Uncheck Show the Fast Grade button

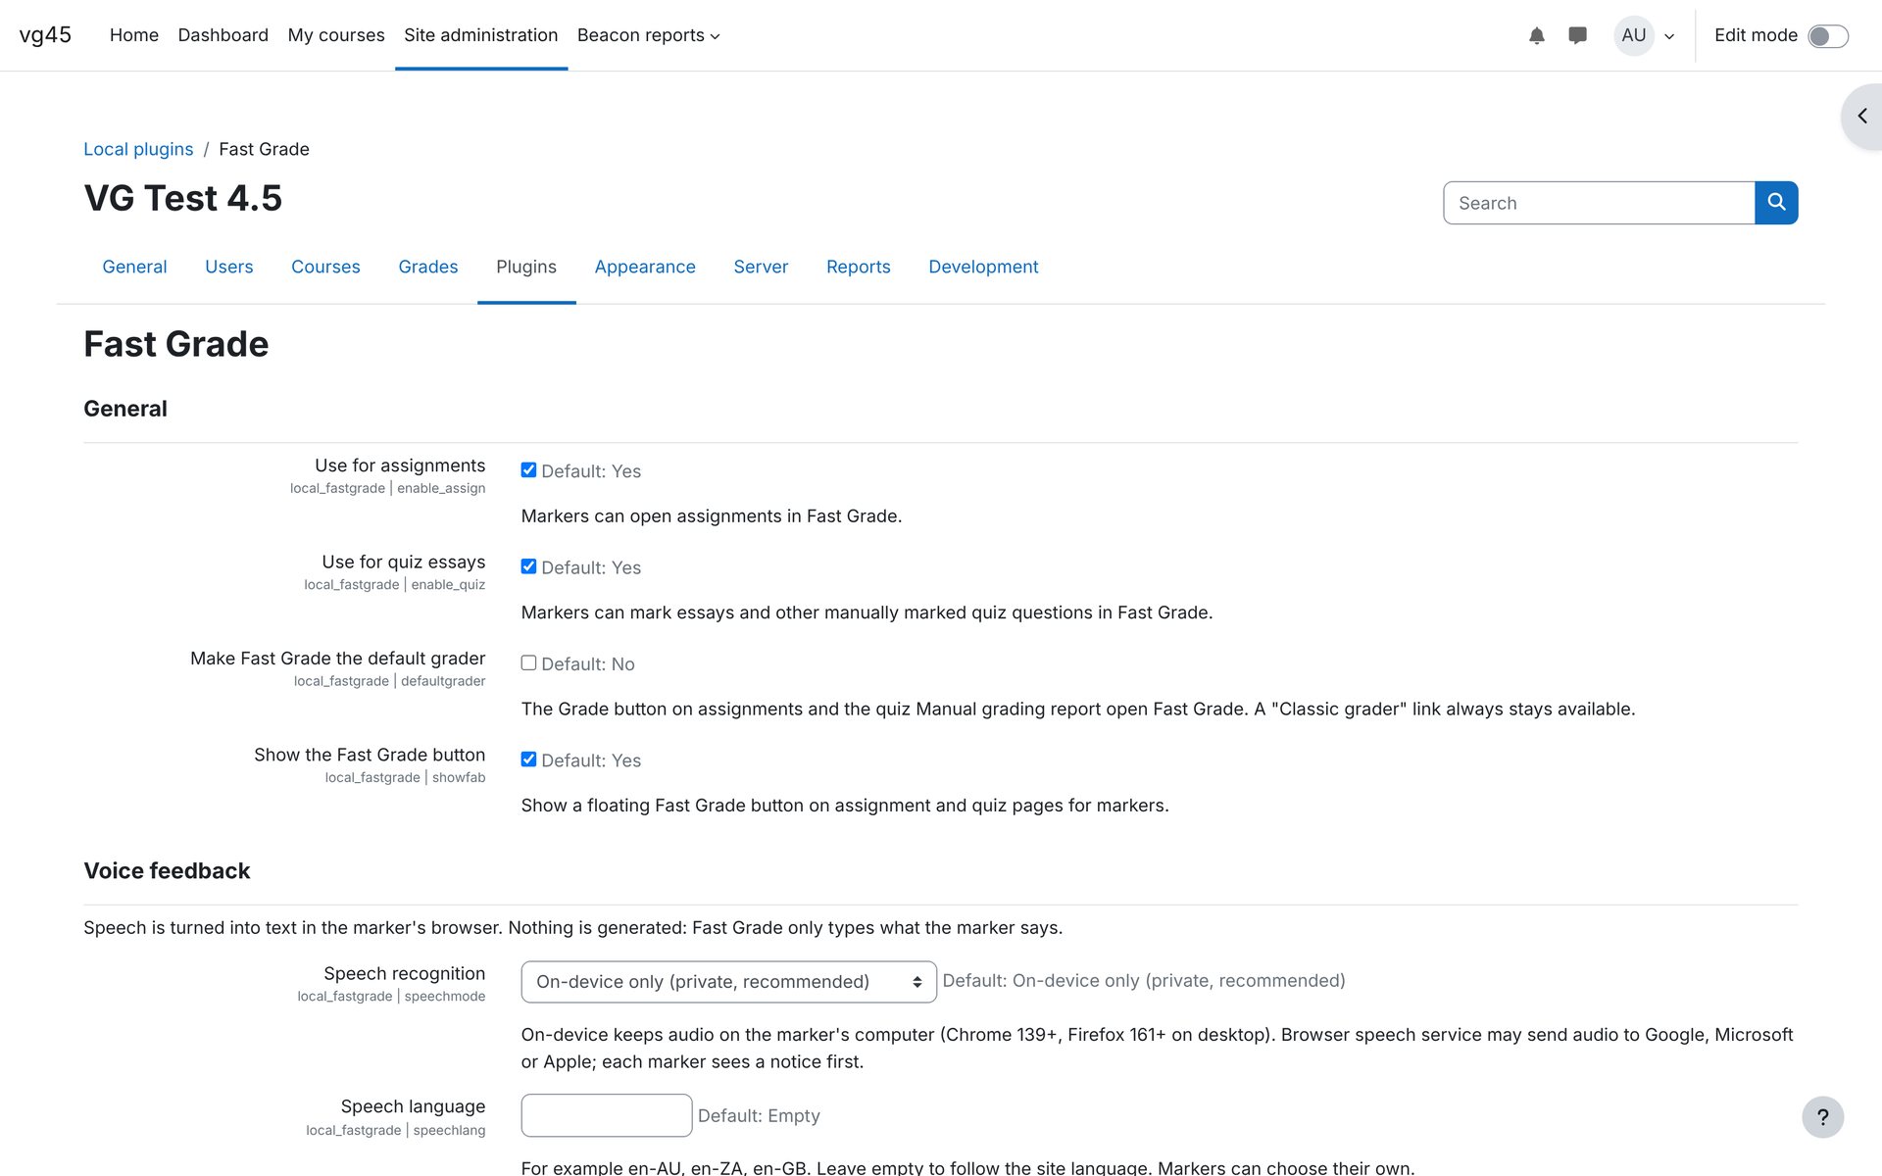point(528,759)
